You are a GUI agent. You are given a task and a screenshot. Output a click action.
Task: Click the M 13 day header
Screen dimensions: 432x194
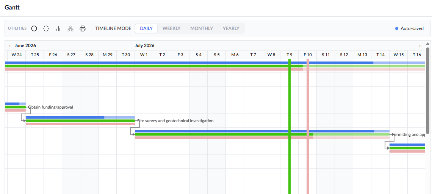[362, 55]
